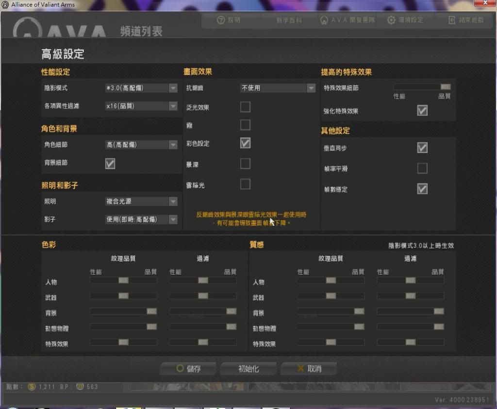Click the AVA icon in window title bar

click(x=5, y=4)
